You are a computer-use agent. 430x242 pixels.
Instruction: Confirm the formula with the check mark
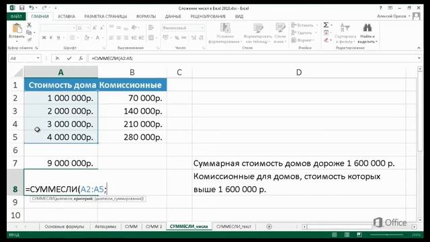(69, 58)
